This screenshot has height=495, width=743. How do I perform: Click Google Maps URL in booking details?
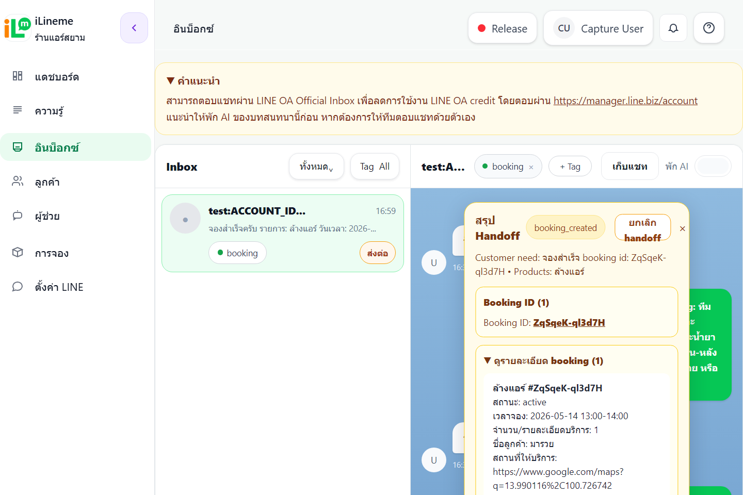click(558, 478)
